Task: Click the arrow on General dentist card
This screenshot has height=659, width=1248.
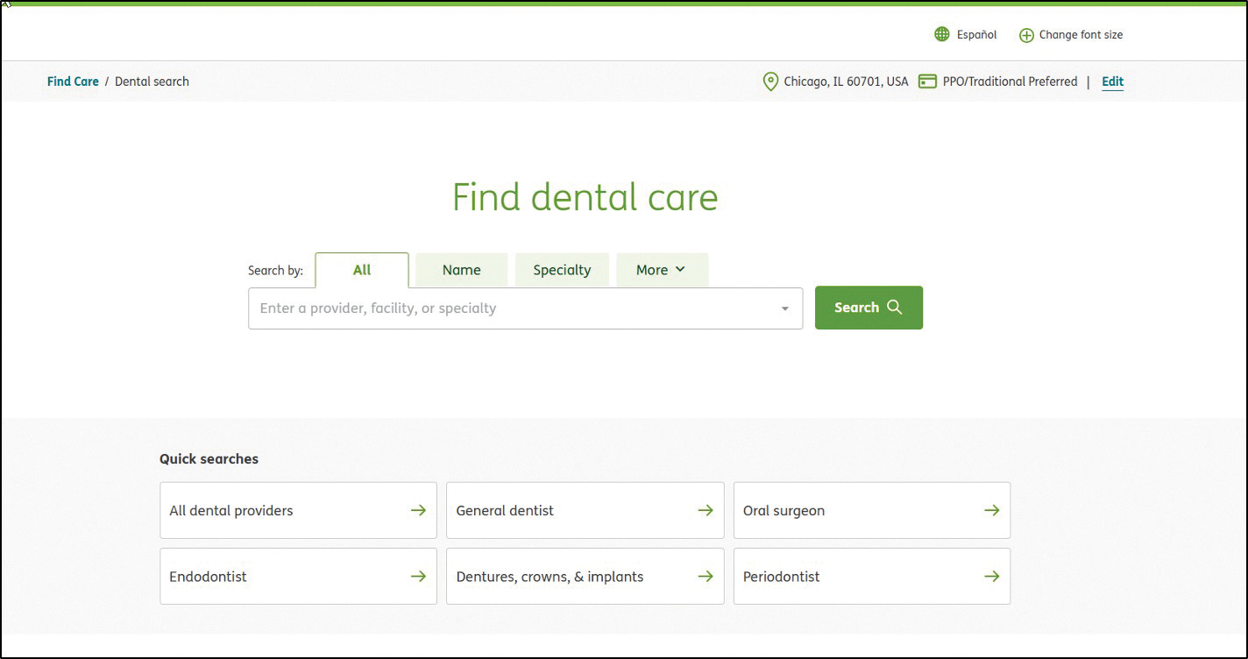Action: (705, 510)
